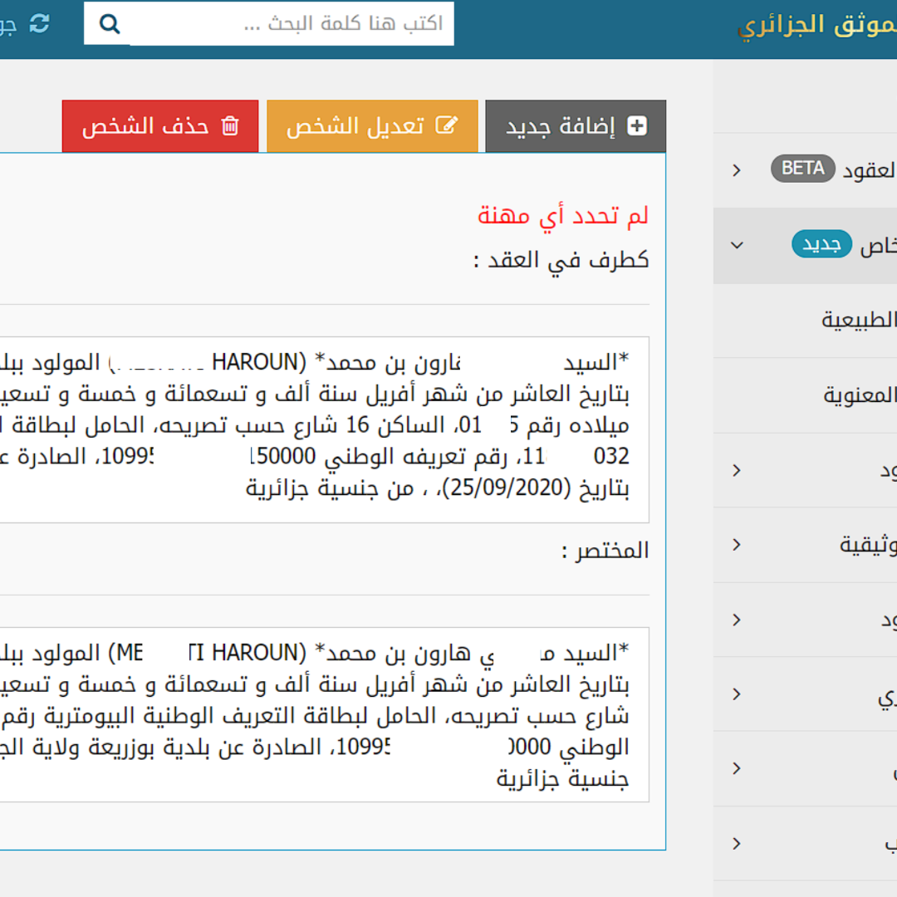Open the الطبيعية sidebar submenu item
This screenshot has height=897, width=897.
pos(859,320)
